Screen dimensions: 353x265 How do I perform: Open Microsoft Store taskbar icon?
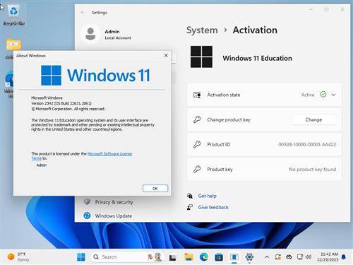coord(219,257)
